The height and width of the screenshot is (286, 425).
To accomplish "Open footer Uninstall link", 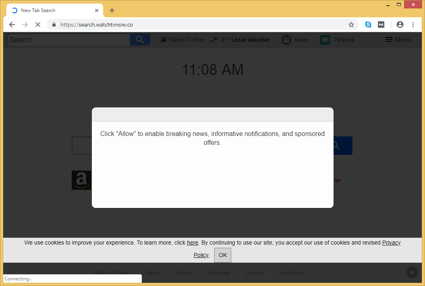I will coord(219,273).
